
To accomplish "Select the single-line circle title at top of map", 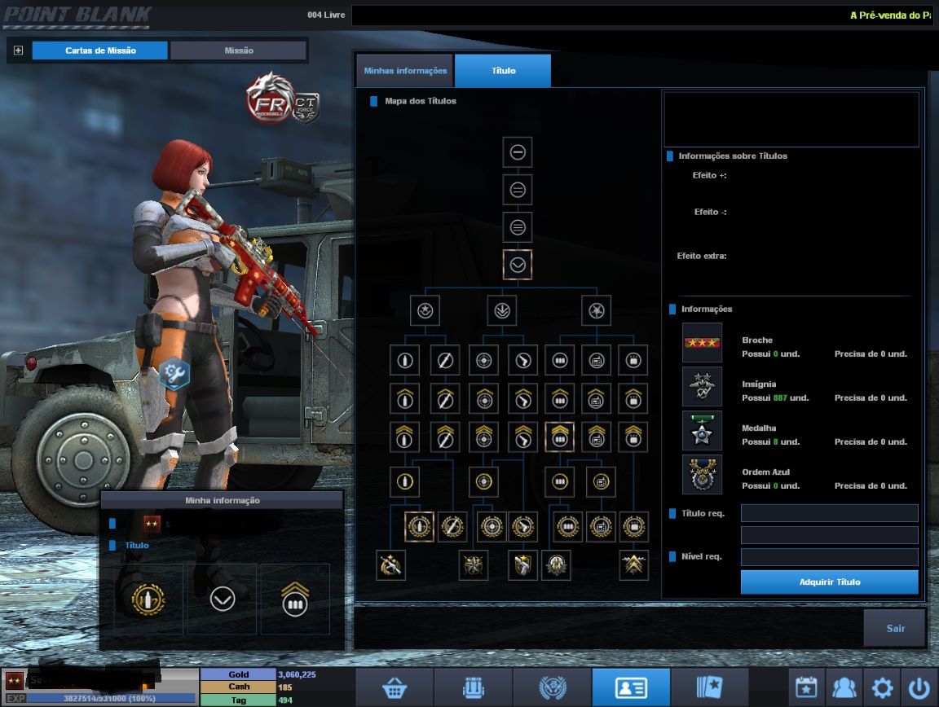I will [x=518, y=152].
